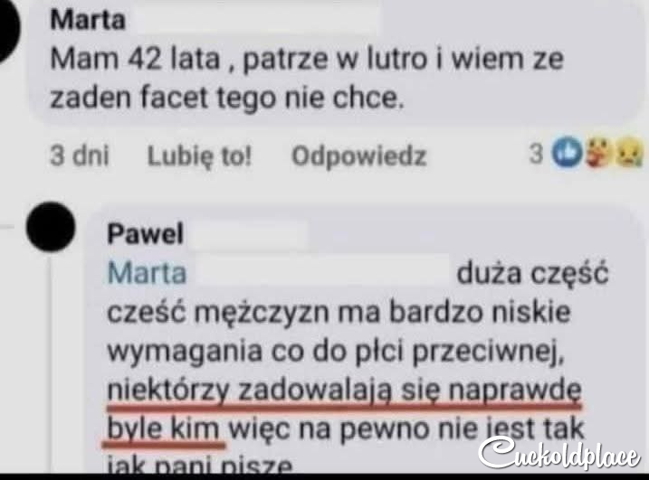Open the 3 dni timestamp link
Screen dimensions: 649x480
pos(80,155)
